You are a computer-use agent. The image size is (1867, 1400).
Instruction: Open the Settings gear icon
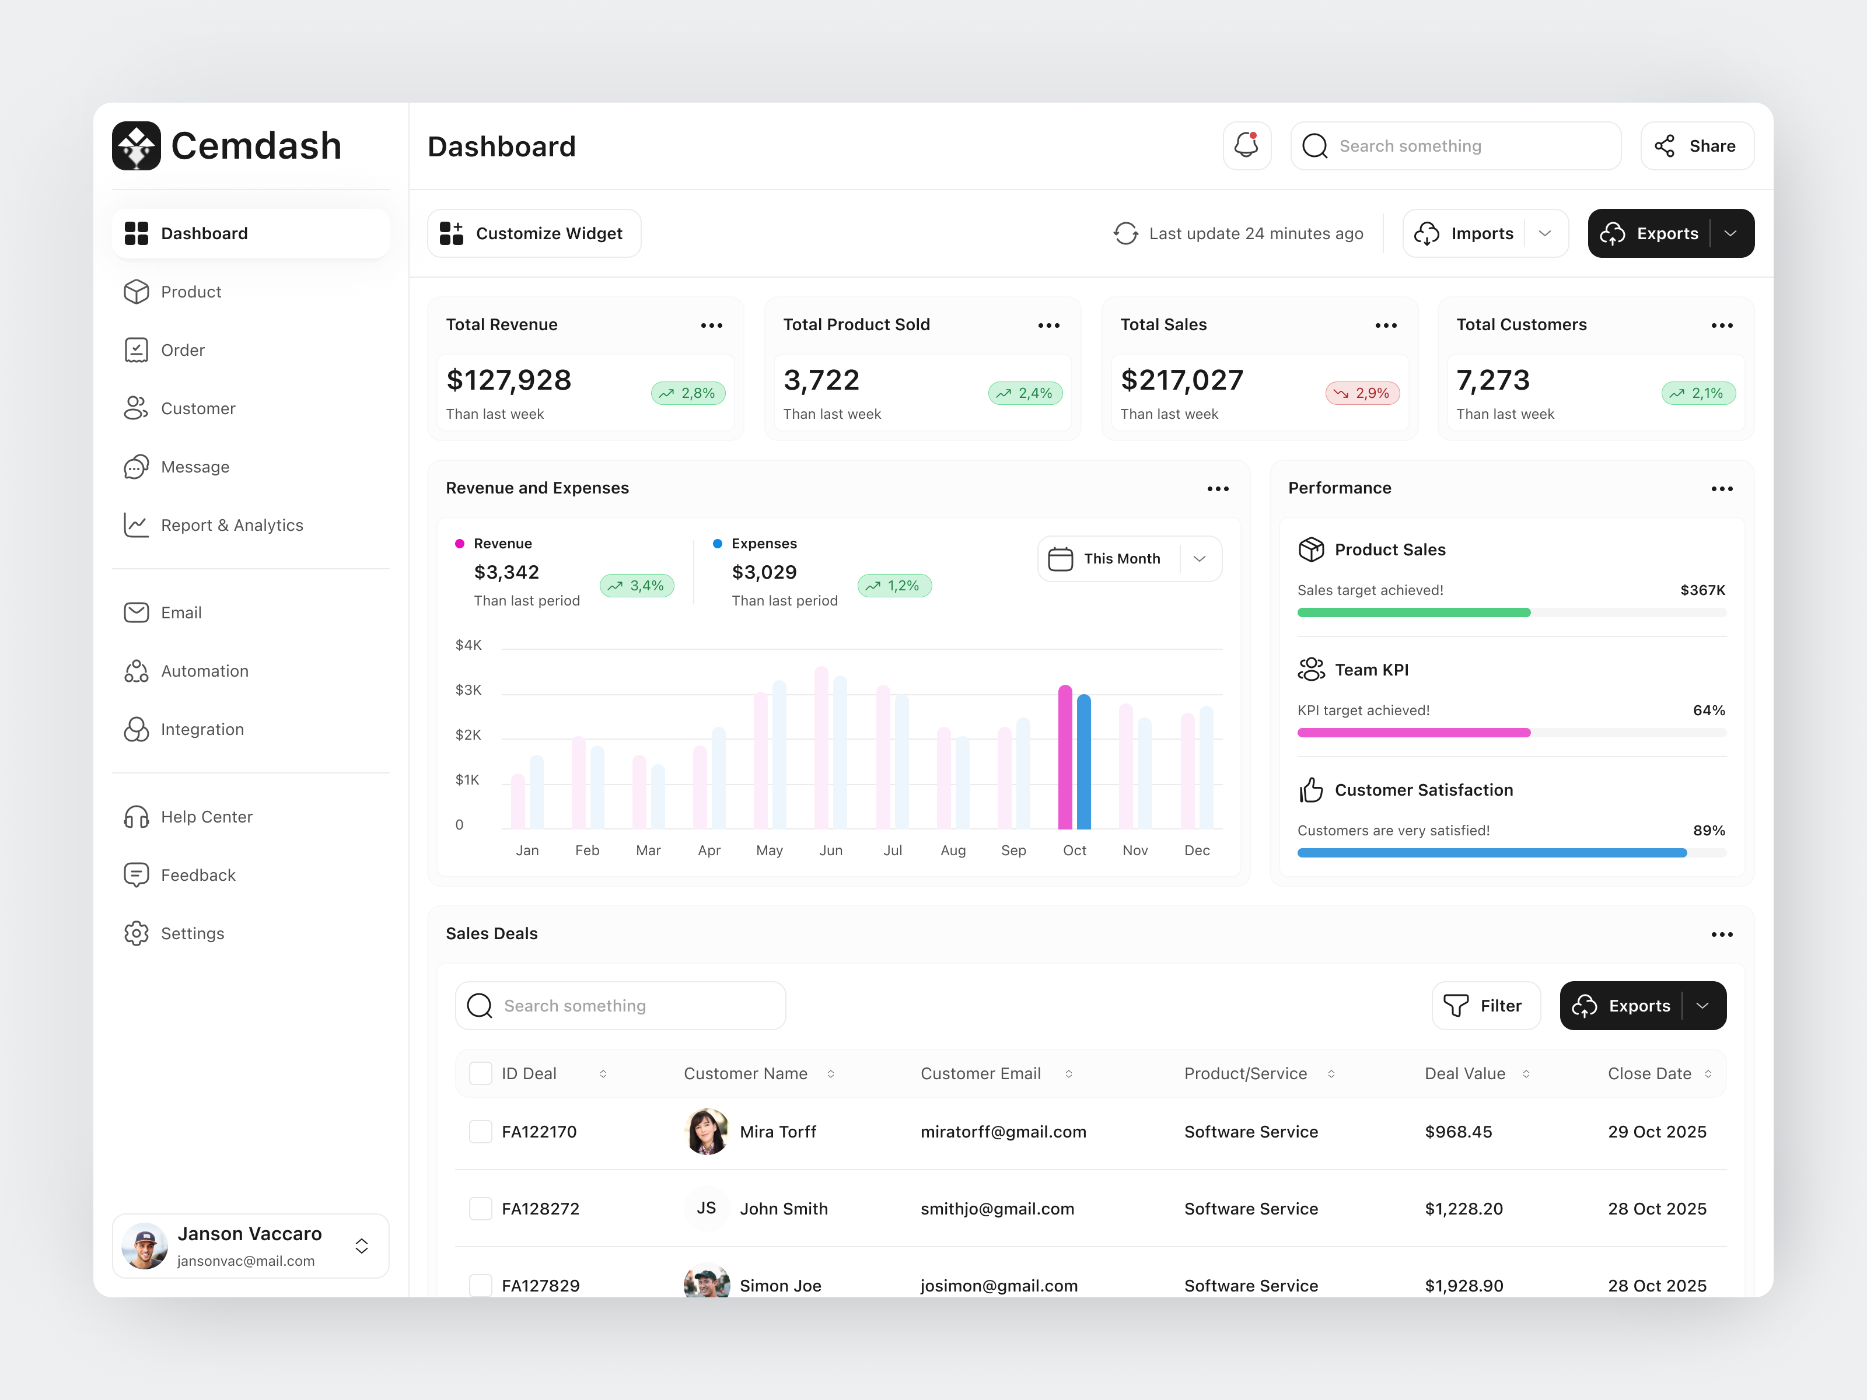(138, 933)
